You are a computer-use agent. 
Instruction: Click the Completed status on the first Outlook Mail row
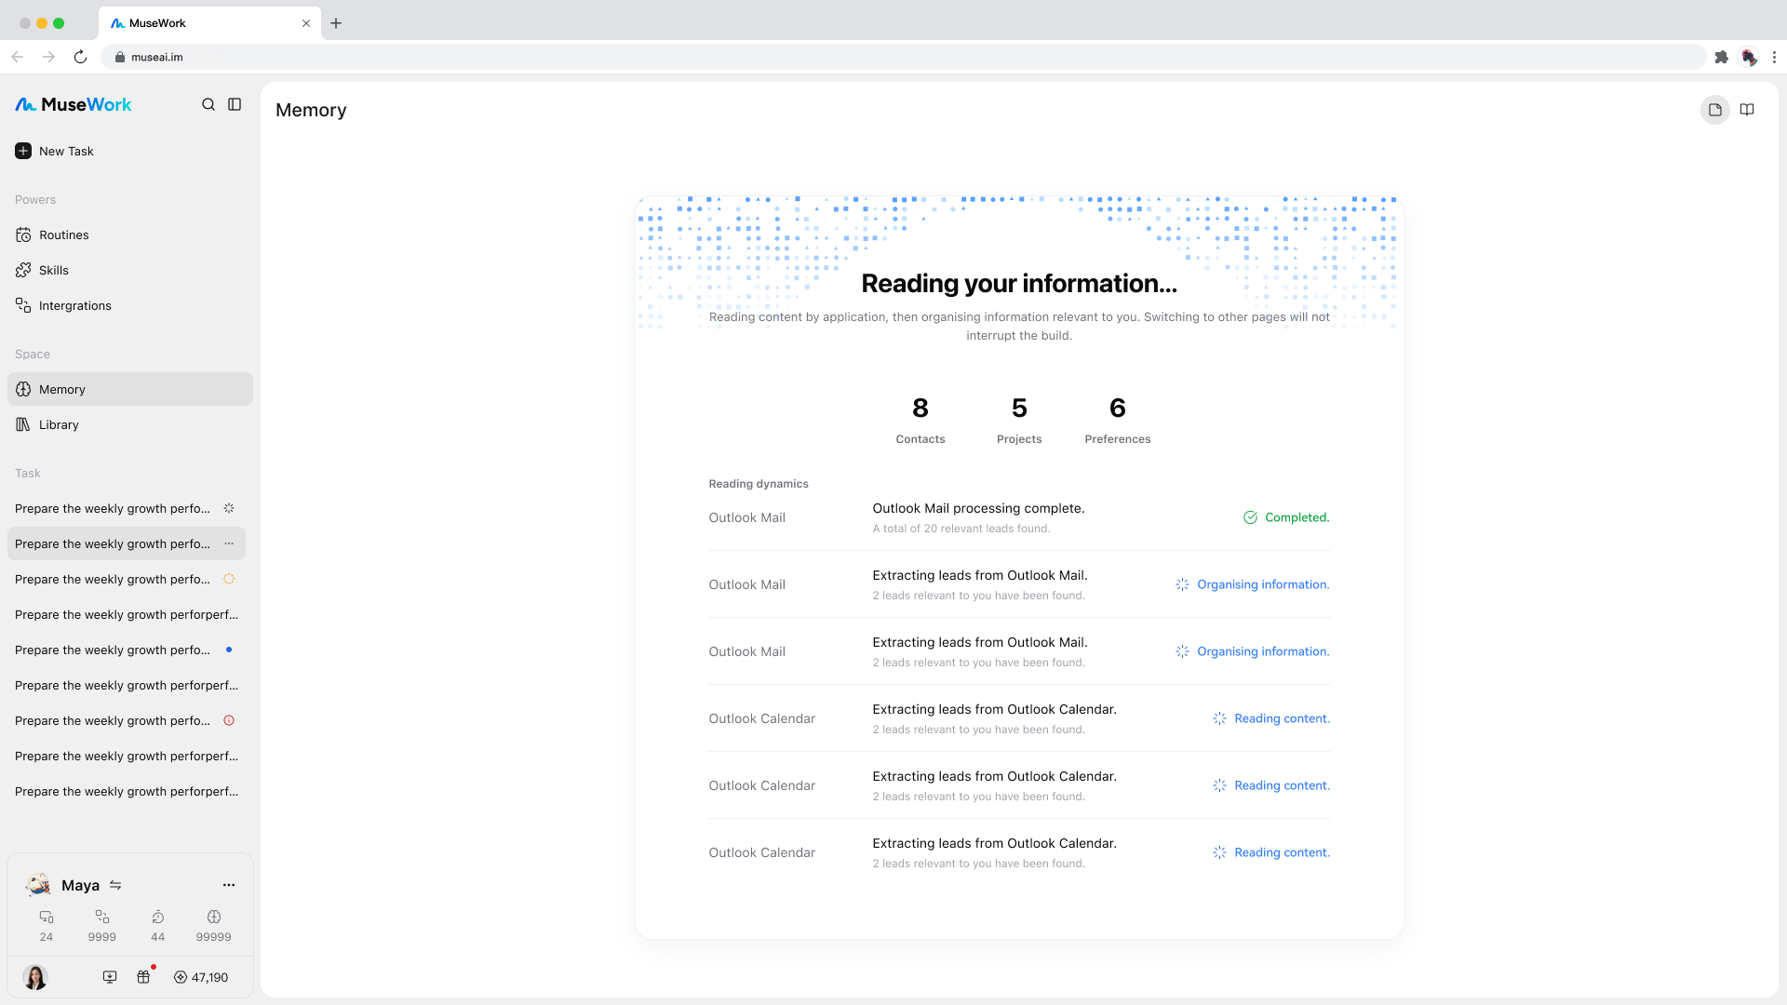pos(1286,517)
